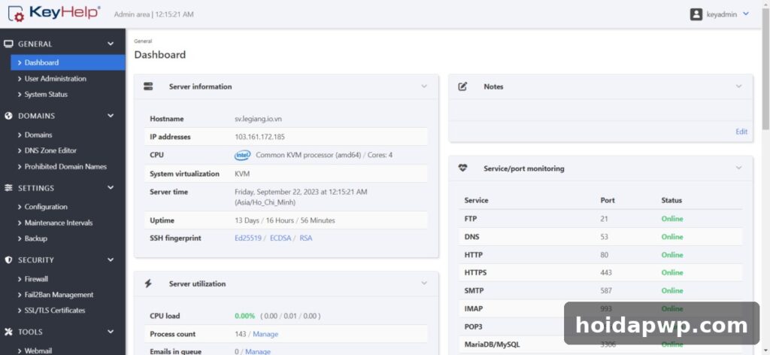Click the Settings sliders icon in sidebar
The width and height of the screenshot is (770, 355).
tap(8, 188)
